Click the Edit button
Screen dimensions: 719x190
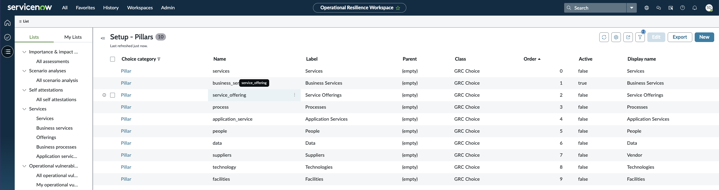(x=656, y=37)
